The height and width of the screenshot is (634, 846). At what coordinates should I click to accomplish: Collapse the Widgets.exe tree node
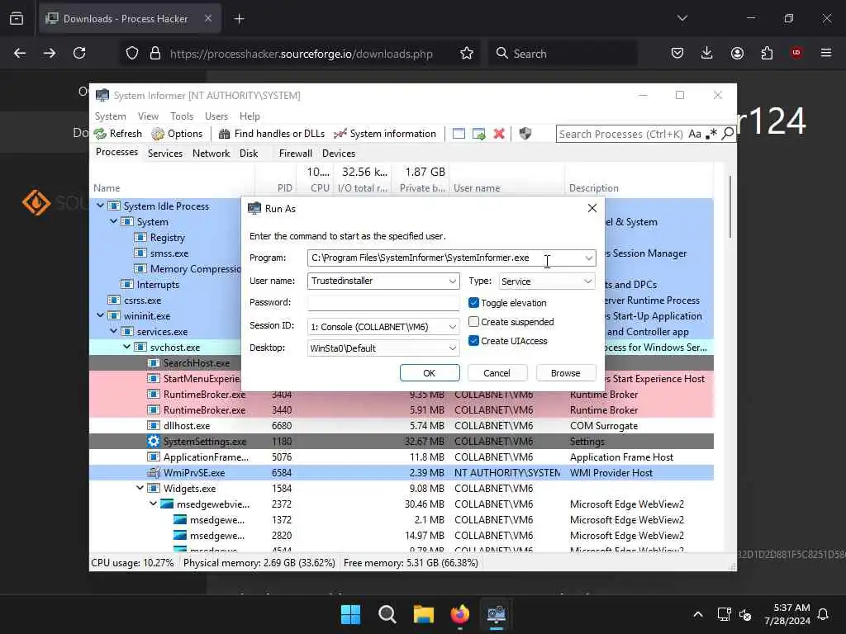click(x=140, y=488)
